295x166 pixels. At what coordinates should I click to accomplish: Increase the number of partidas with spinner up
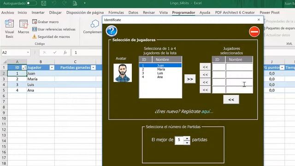[187, 138]
